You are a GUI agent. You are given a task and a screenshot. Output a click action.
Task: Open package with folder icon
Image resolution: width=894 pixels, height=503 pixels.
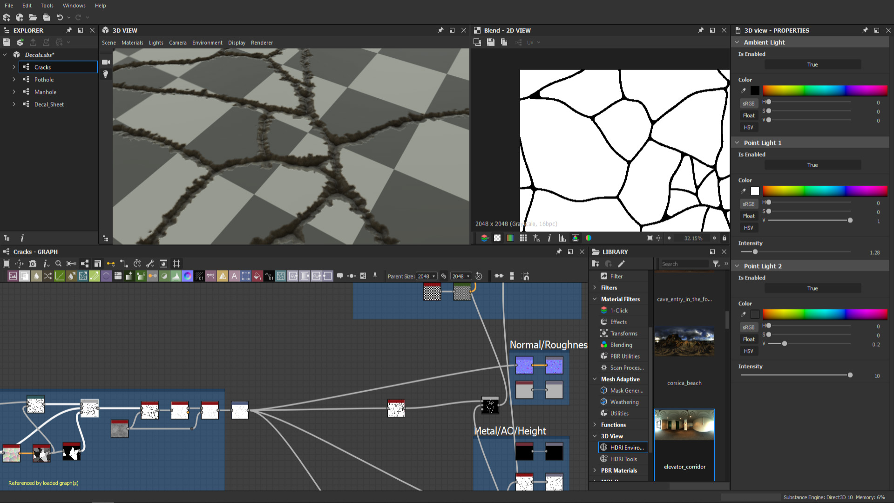(33, 17)
